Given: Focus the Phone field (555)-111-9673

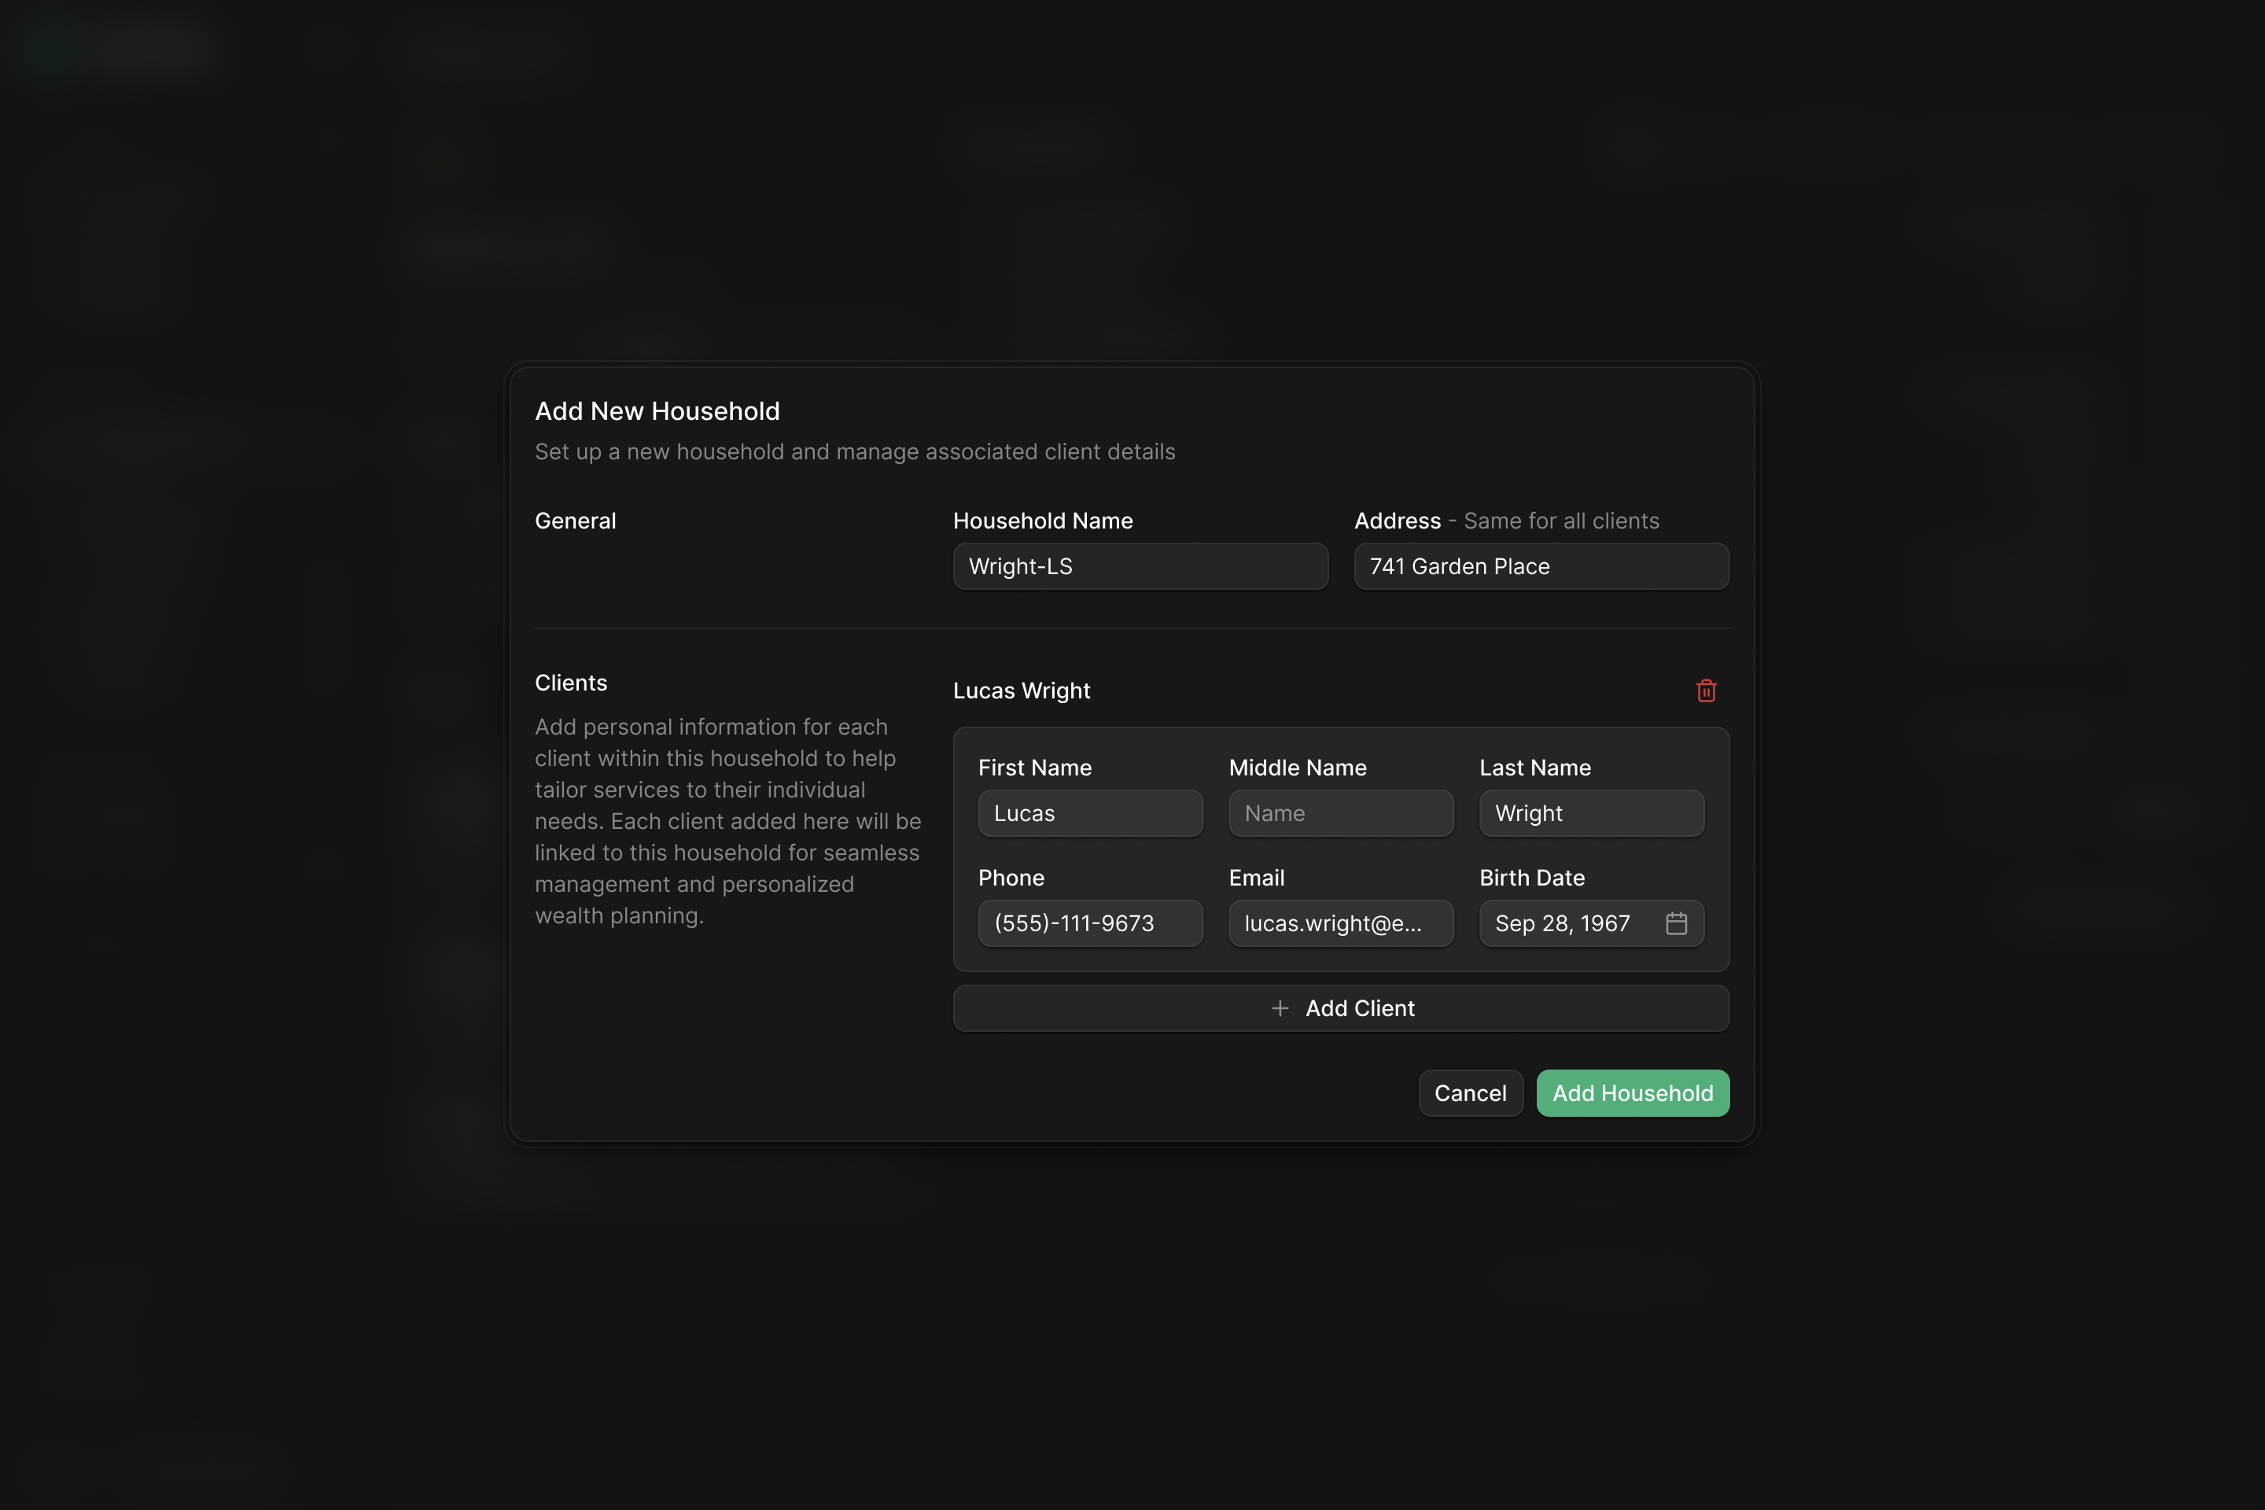Looking at the screenshot, I should [1090, 923].
